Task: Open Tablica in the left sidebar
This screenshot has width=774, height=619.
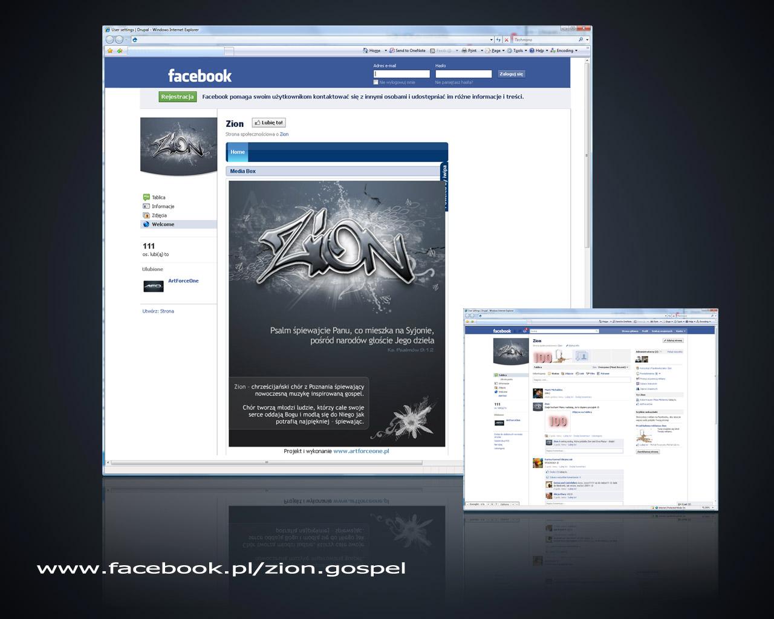Action: (x=158, y=198)
